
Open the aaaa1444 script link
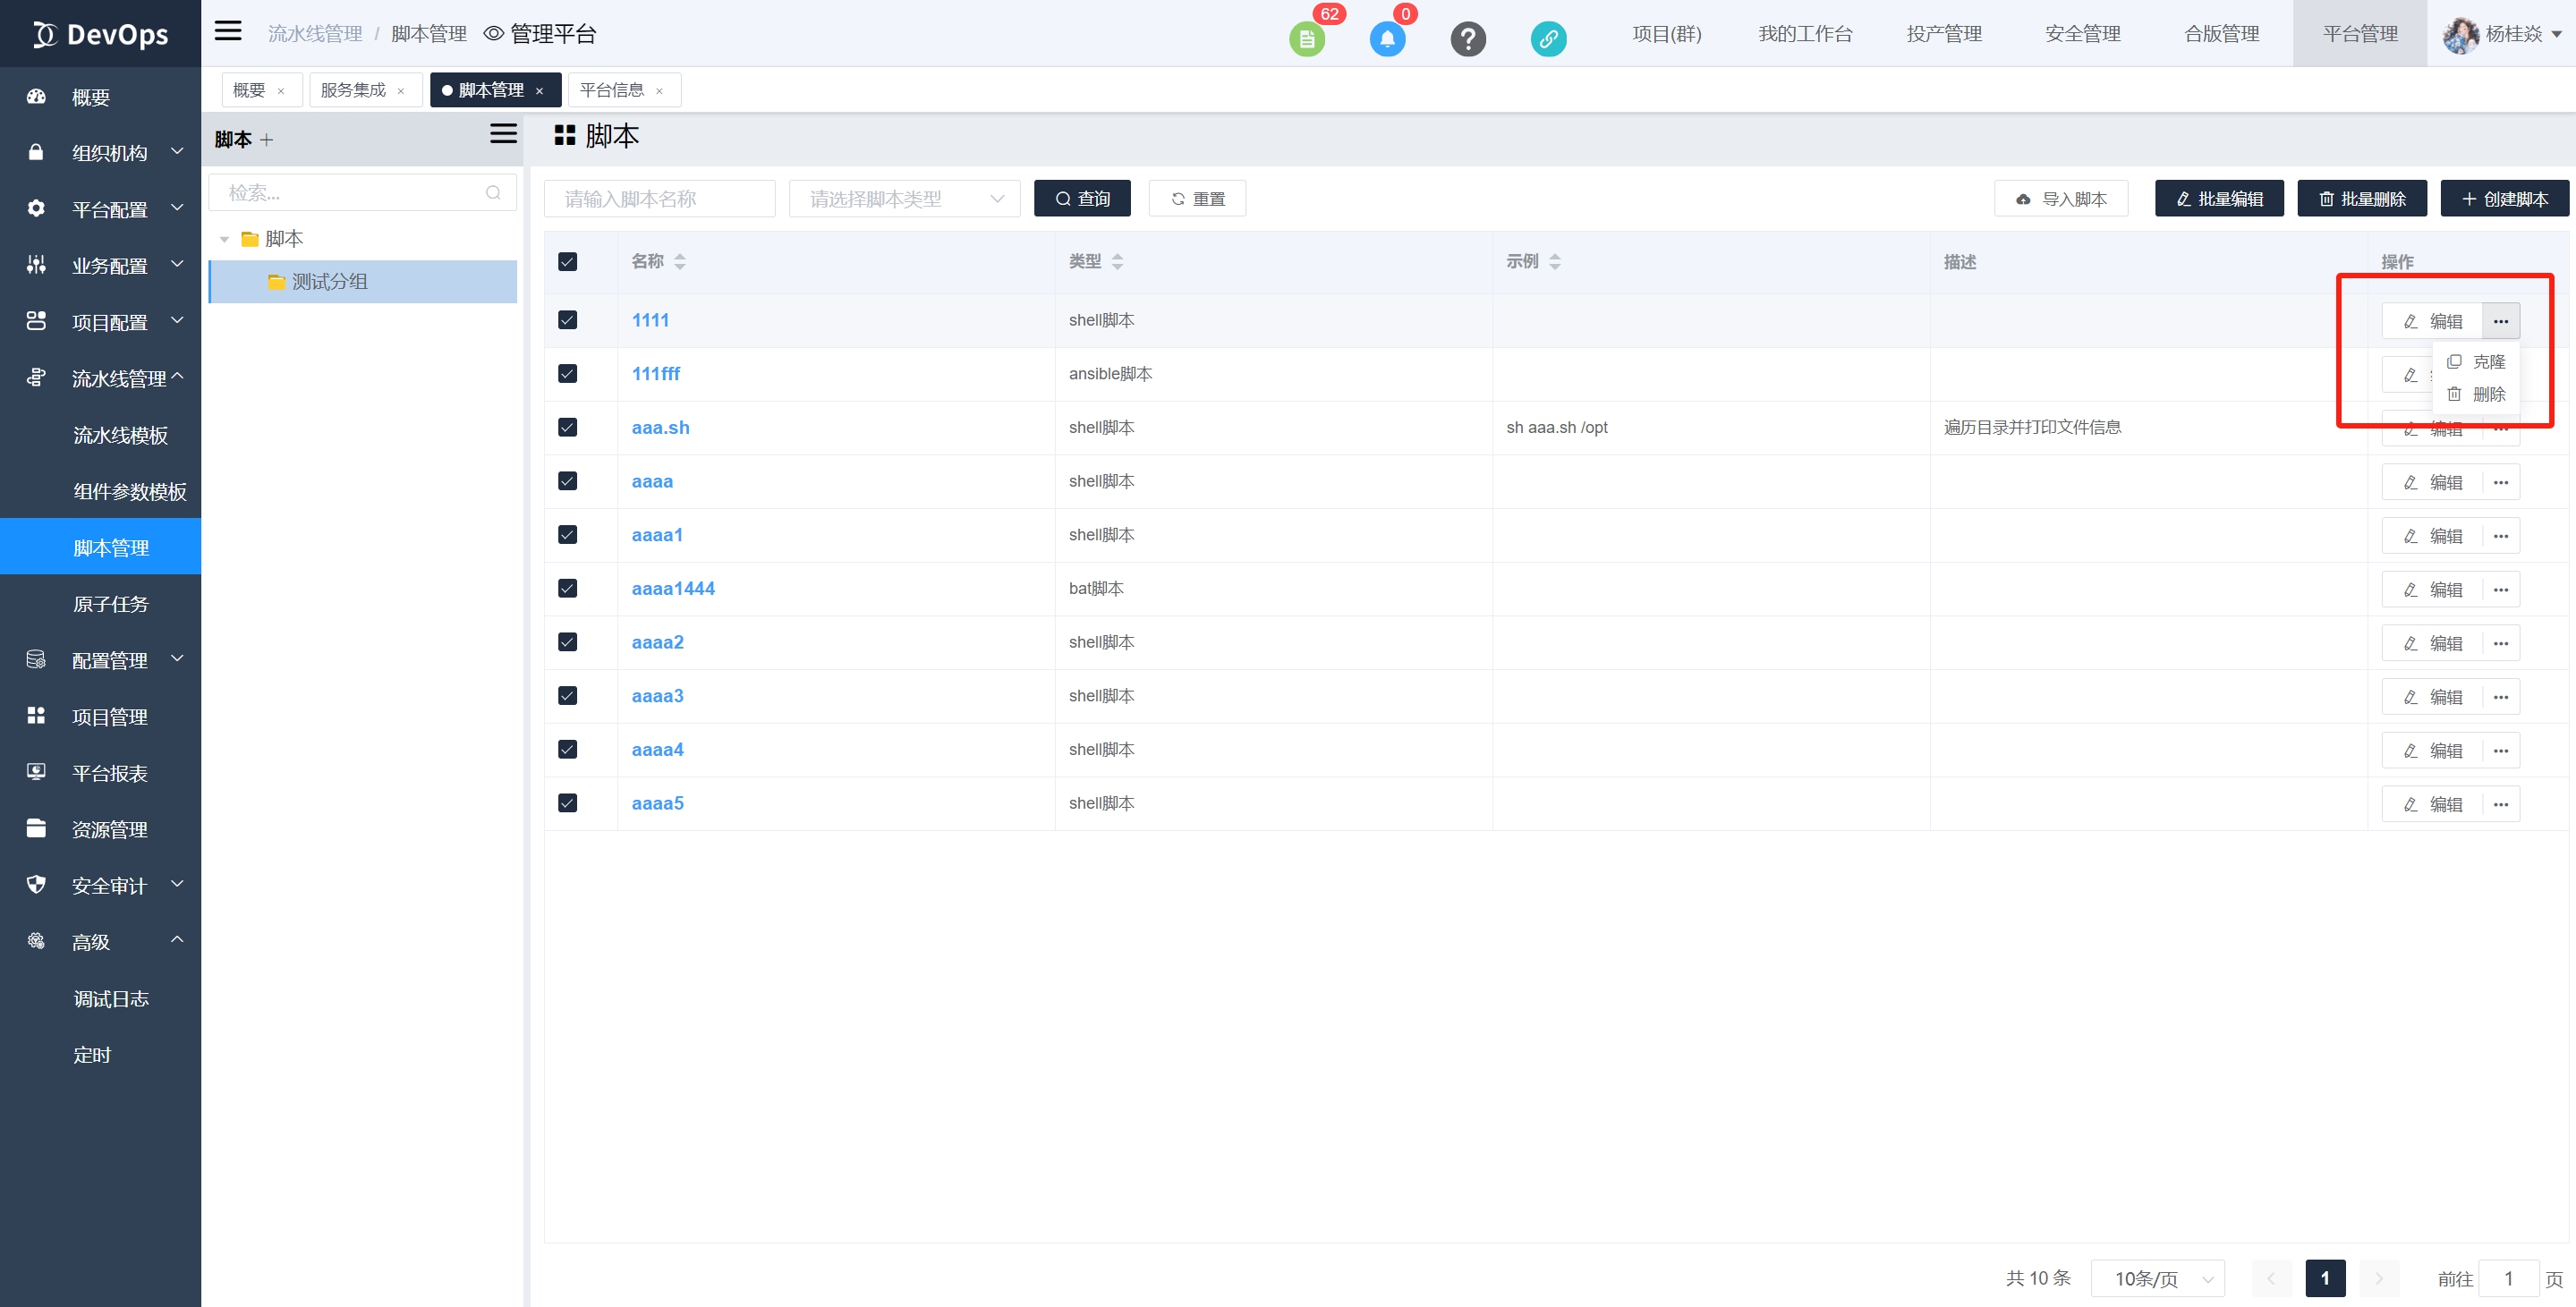coord(673,589)
